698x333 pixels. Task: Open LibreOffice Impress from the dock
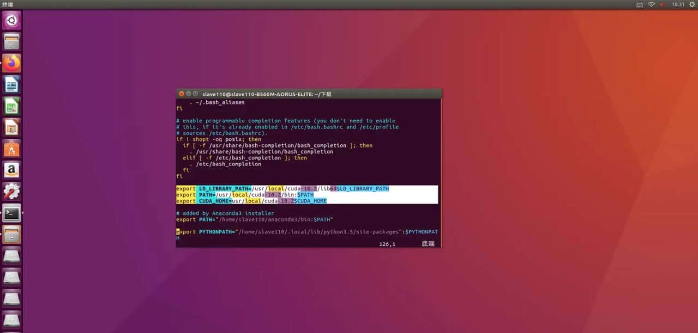pos(12,128)
